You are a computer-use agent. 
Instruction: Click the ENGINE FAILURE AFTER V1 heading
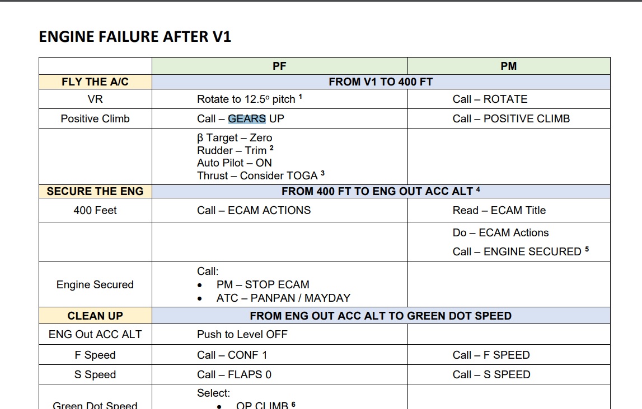[x=135, y=37]
